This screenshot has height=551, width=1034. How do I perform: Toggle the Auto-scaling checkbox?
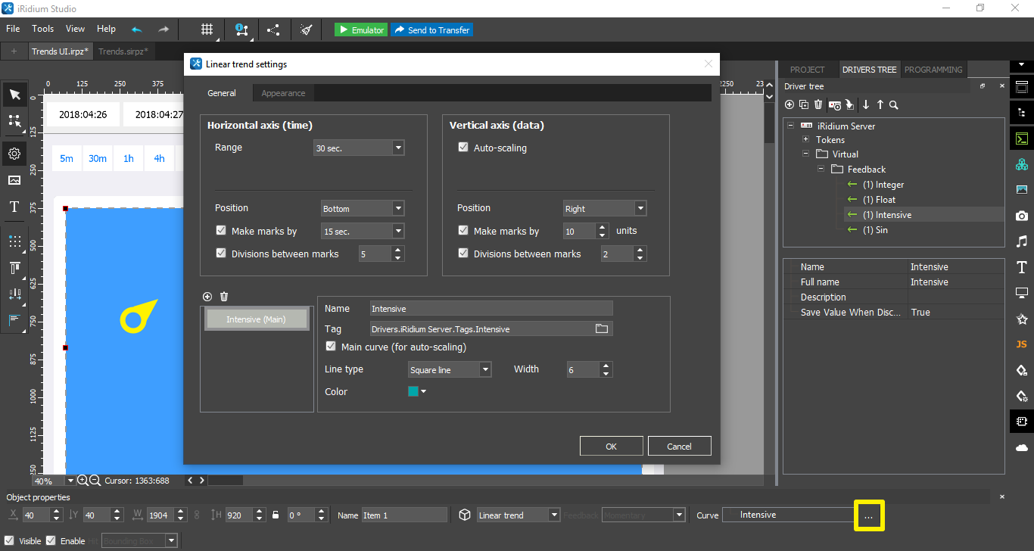pyautogui.click(x=463, y=148)
